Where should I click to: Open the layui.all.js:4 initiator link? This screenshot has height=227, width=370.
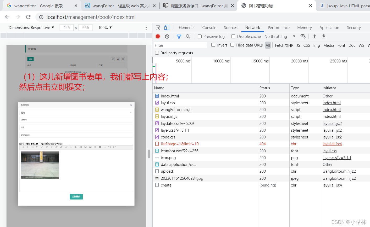pyautogui.click(x=332, y=185)
